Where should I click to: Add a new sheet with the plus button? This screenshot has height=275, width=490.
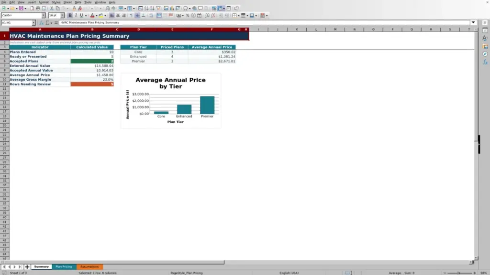pyautogui.click(x=27, y=267)
